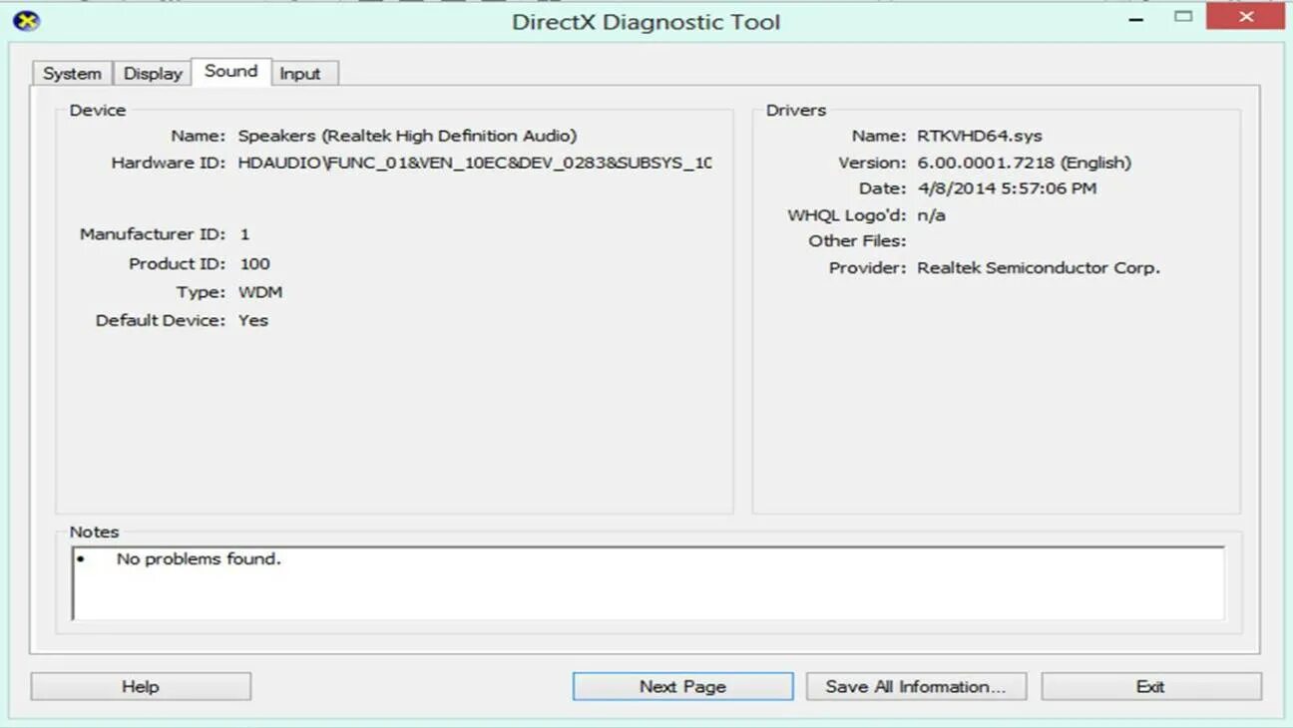Click the Hardware ID value starting HDAUDIO\FUNC_01

[475, 163]
